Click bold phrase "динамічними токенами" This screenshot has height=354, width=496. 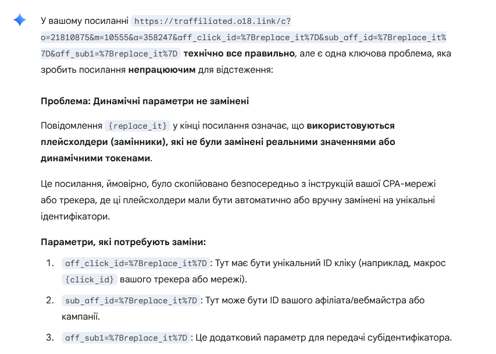coord(95,158)
